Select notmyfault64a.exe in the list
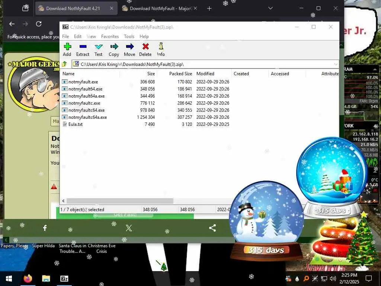The height and width of the screenshot is (286, 381). point(86,96)
